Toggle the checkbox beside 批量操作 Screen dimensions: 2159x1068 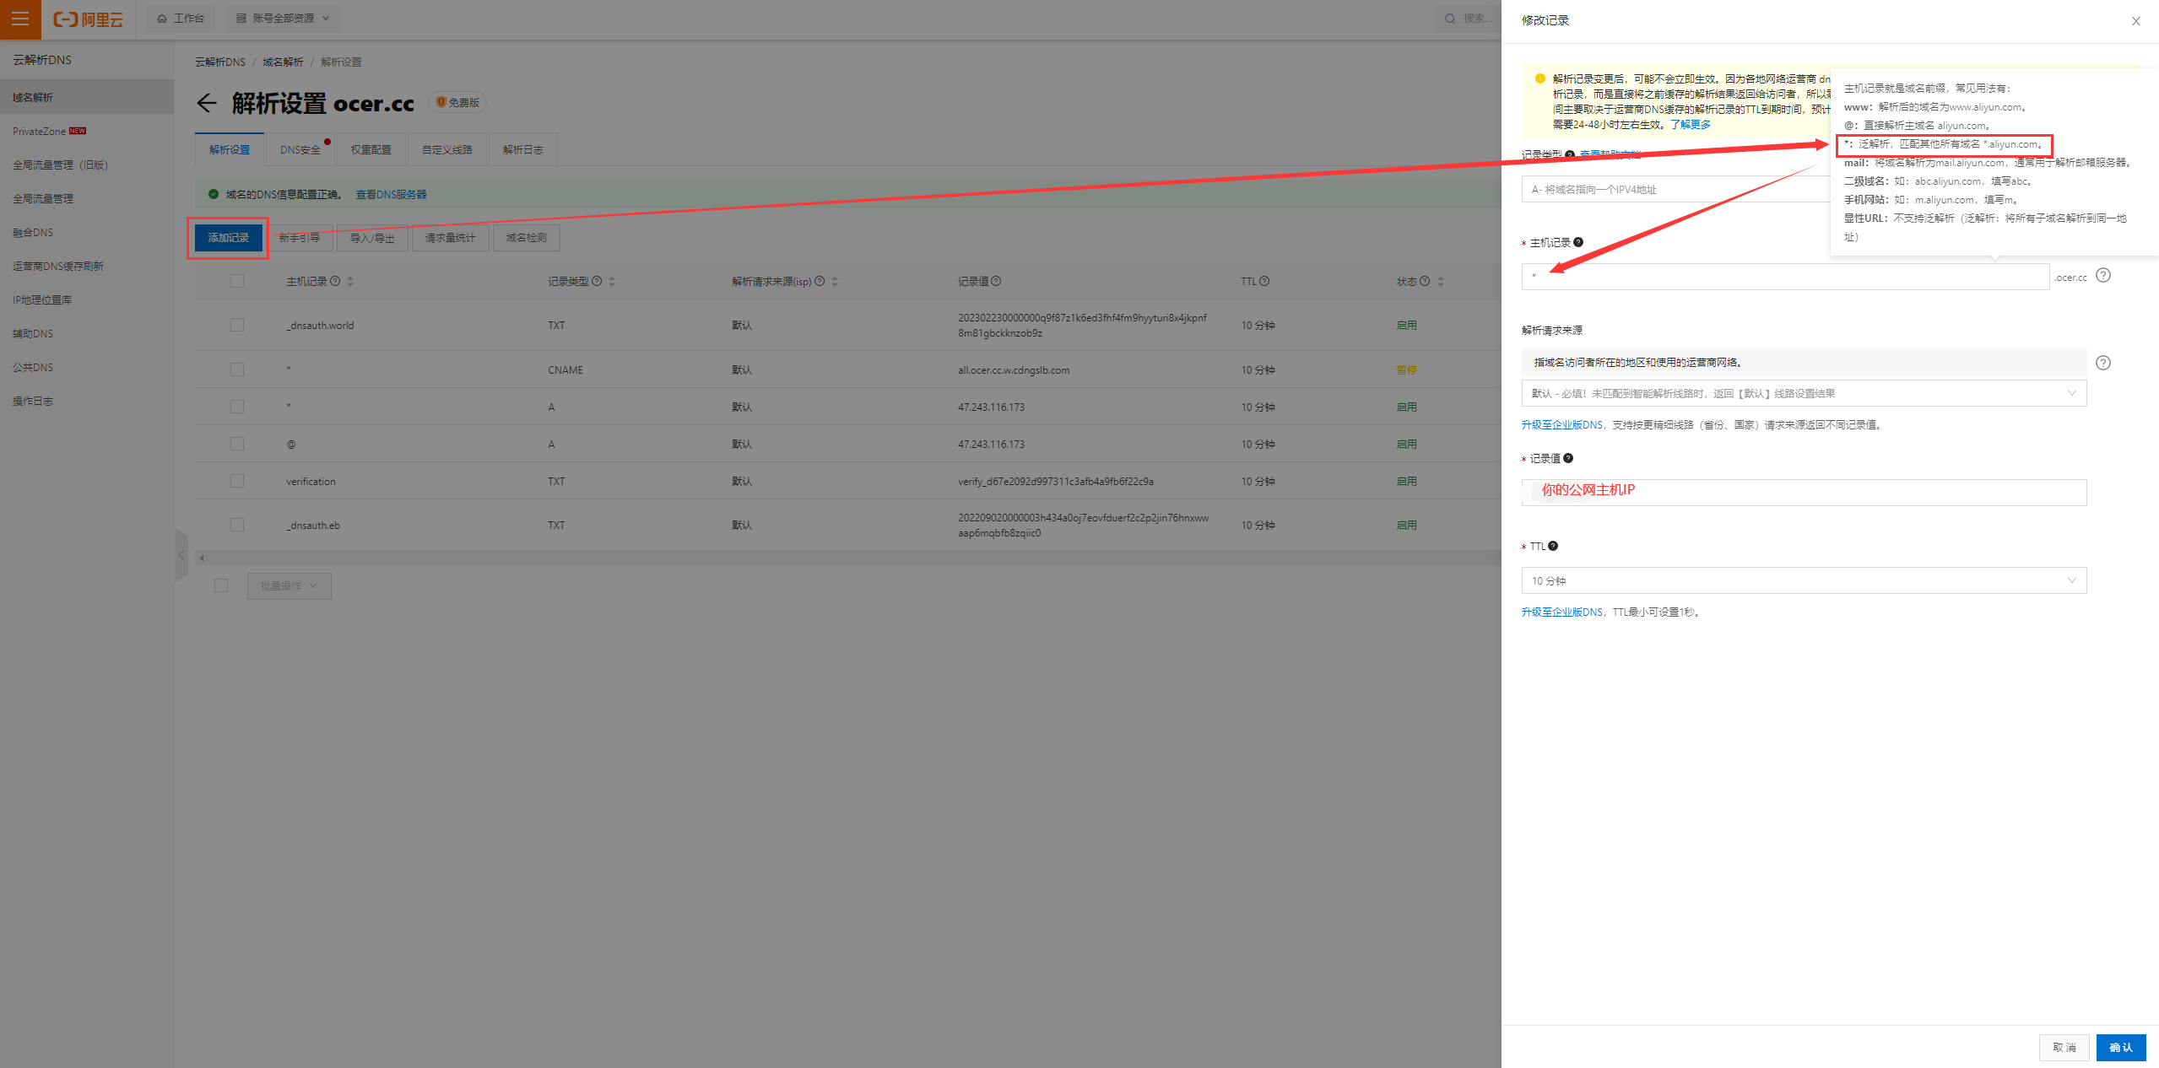click(x=221, y=585)
